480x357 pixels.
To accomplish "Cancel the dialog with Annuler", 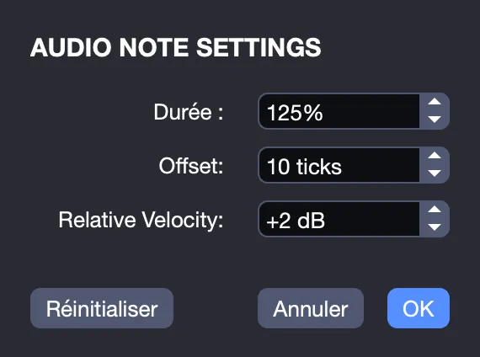I will pos(311,308).
